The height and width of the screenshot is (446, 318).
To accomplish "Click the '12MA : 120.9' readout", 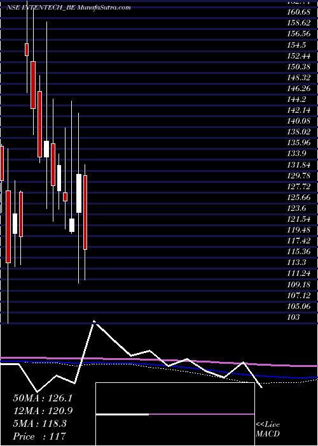I will click(x=43, y=411).
